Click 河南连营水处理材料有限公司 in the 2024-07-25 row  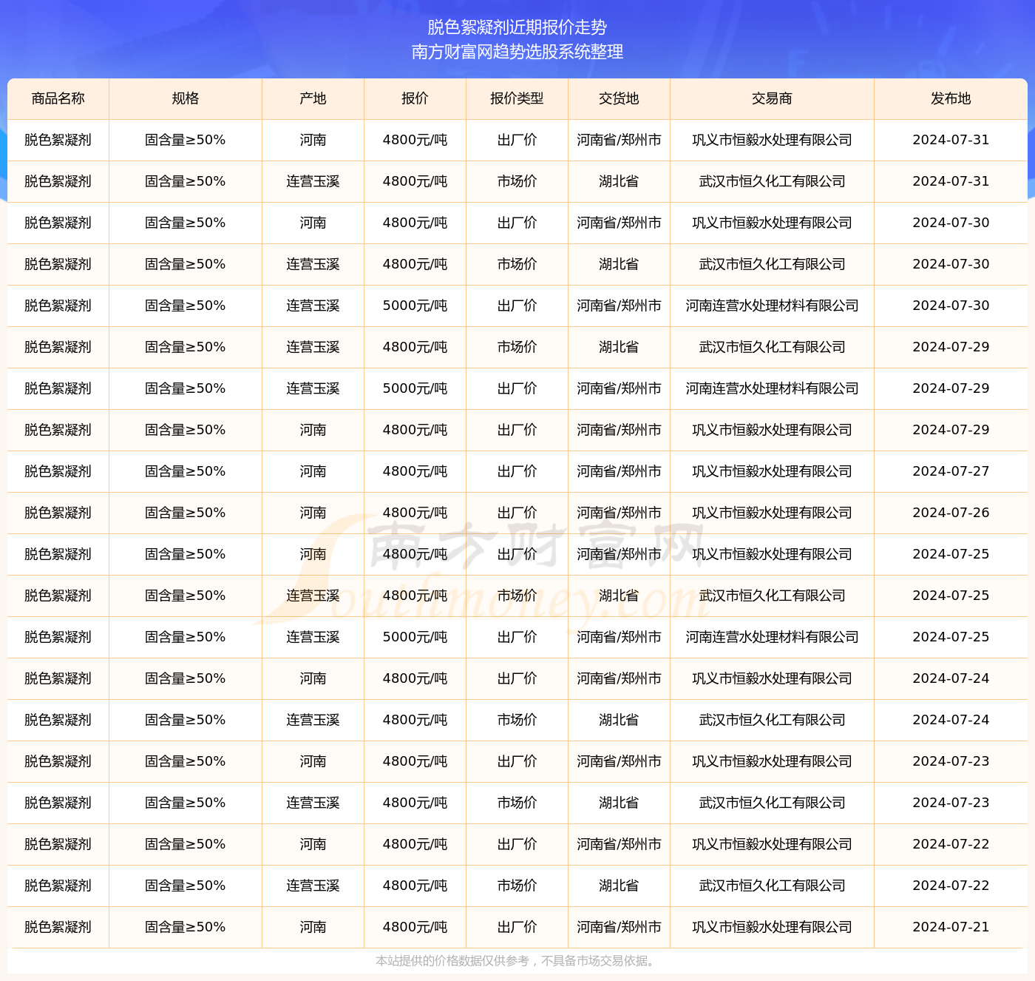(x=772, y=637)
